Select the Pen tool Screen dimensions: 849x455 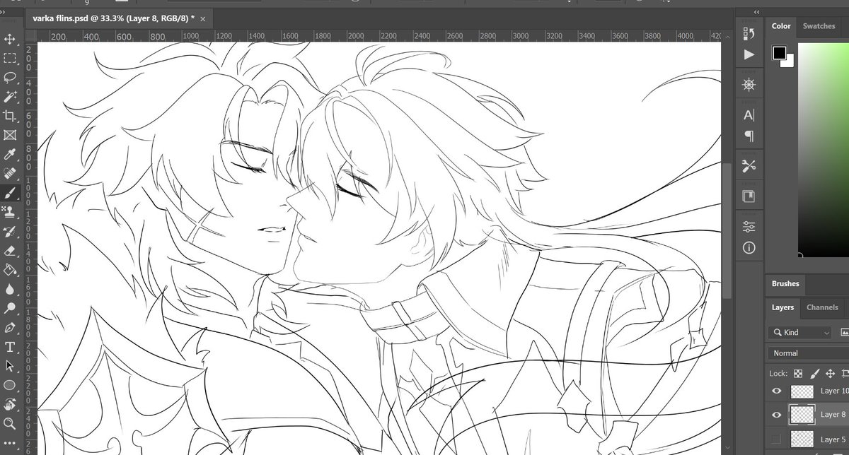[x=10, y=327]
